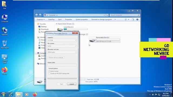Click Local Disk (C:) usage bar
Screen dimensions: 173x97
[x=76, y=29]
